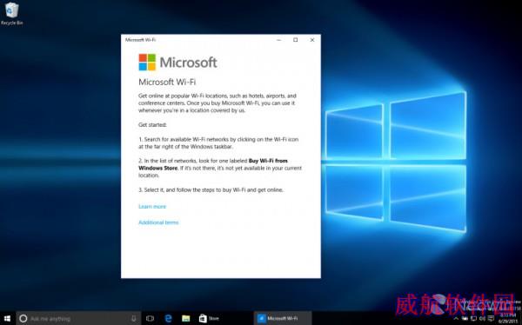The width and height of the screenshot is (522, 325).
Task: Maximize the Microsoft Wi-Fi window
Action: click(295, 40)
